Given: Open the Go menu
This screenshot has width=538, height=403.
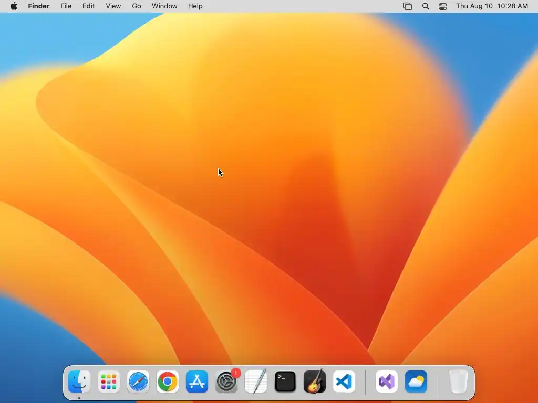Looking at the screenshot, I should click(137, 6).
